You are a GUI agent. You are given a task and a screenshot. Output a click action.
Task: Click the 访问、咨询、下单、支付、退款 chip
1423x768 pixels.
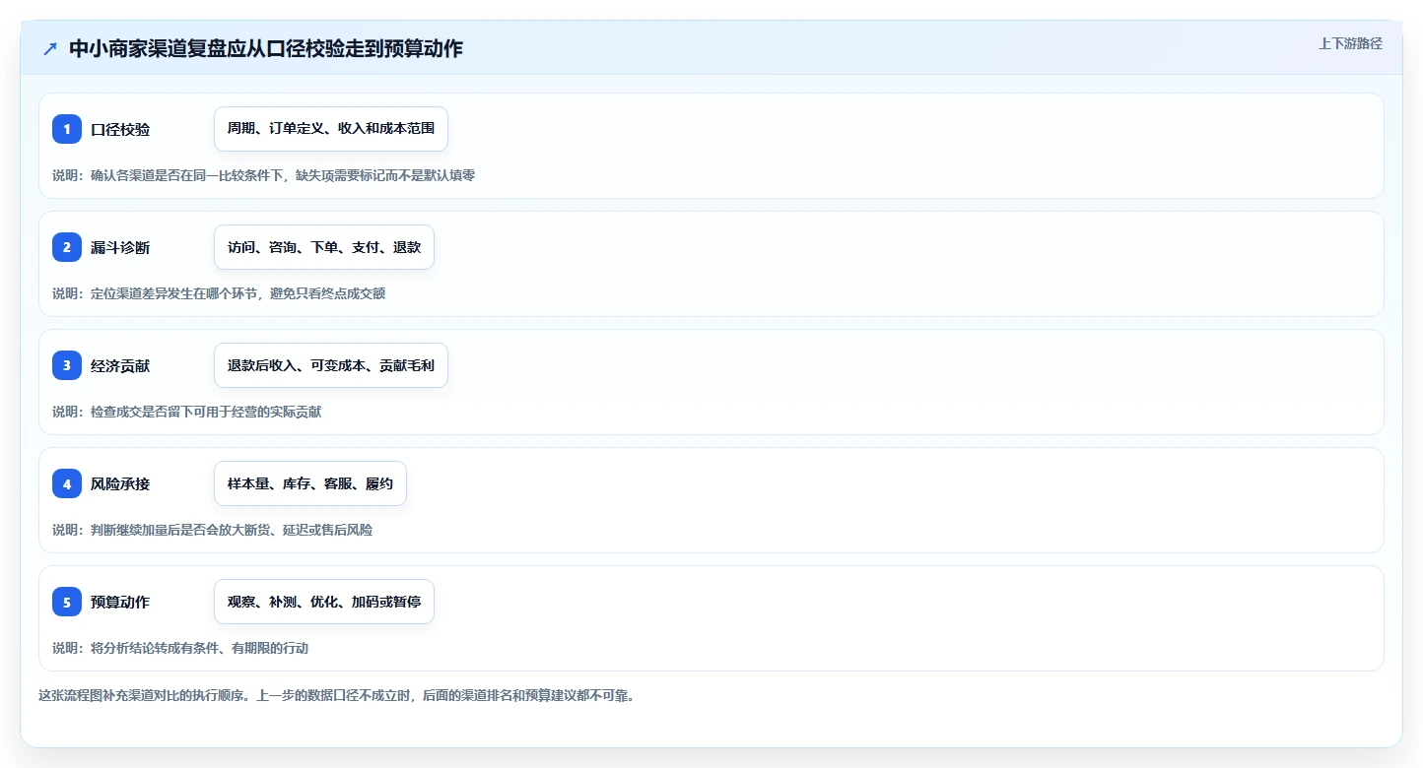point(324,247)
